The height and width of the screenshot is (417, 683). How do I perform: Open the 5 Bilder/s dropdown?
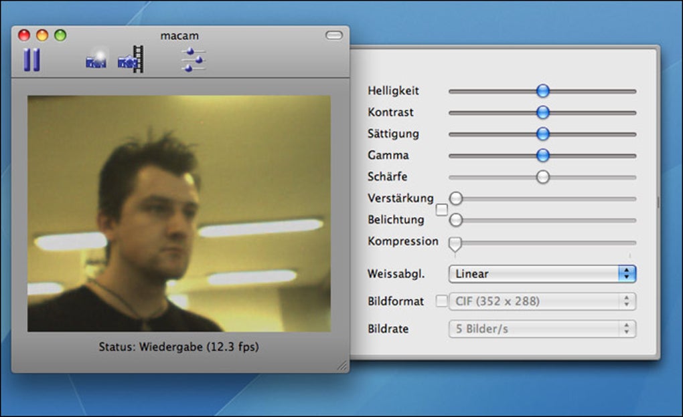point(542,329)
